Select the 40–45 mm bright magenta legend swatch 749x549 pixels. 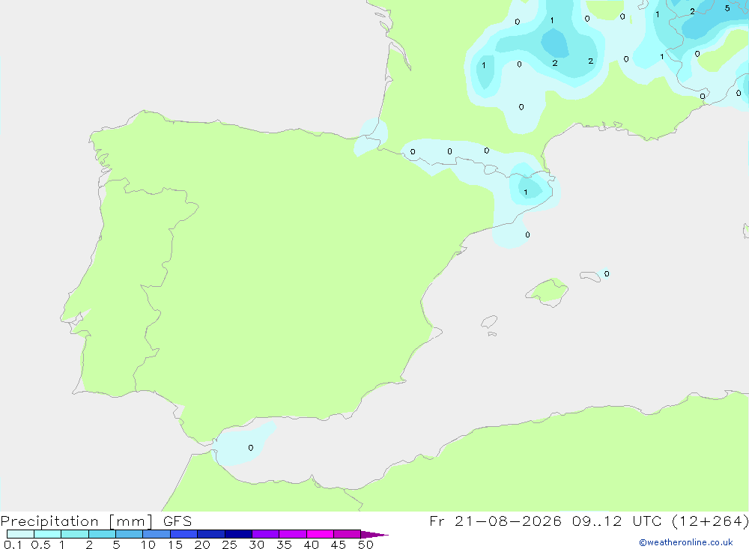tap(320, 534)
